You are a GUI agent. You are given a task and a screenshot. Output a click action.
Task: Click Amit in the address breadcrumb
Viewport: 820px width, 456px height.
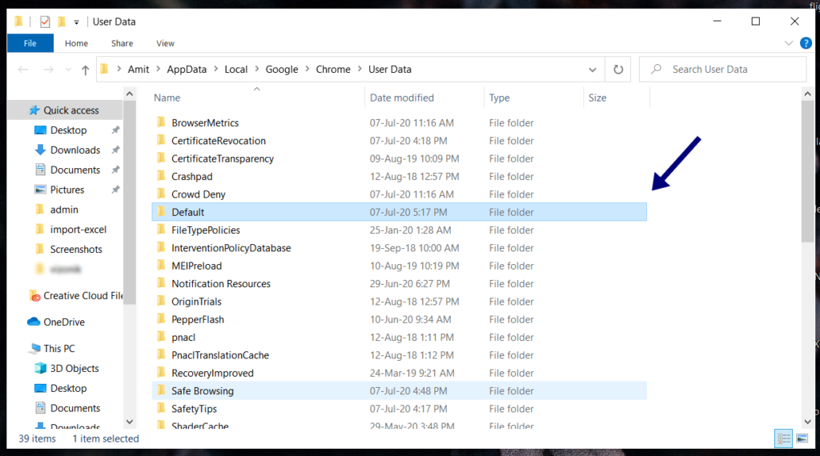[x=139, y=70]
